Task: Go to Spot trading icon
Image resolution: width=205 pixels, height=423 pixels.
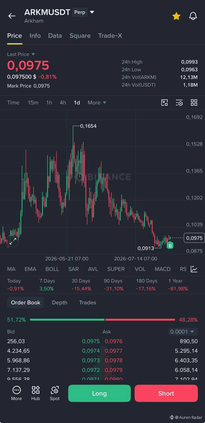Action: 55,393
